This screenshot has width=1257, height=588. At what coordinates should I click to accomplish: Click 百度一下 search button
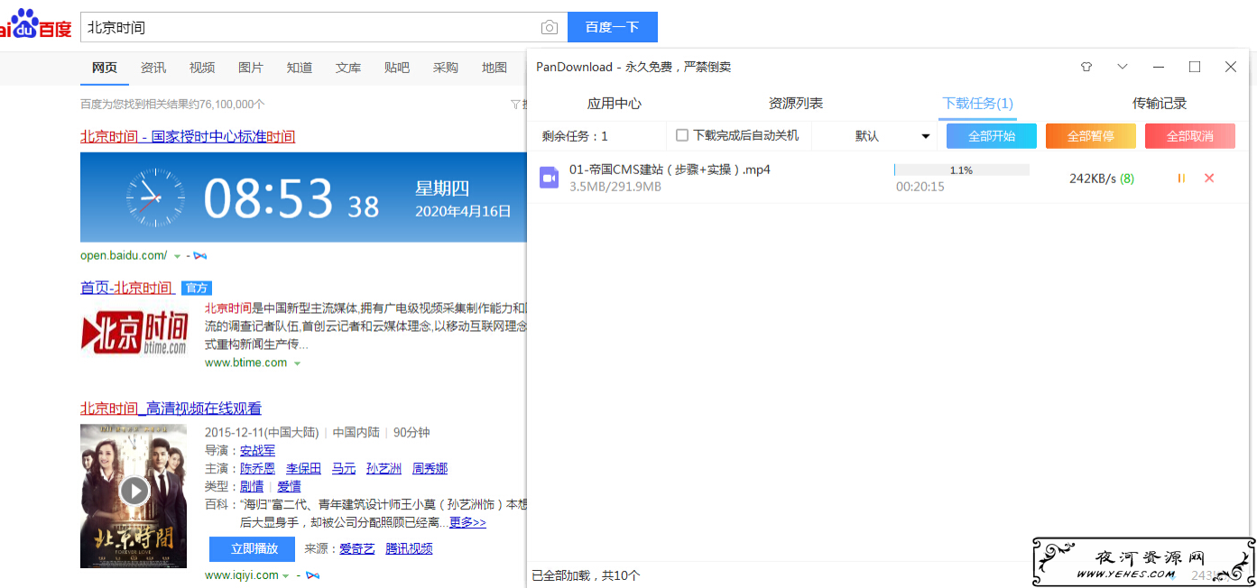[x=613, y=27]
